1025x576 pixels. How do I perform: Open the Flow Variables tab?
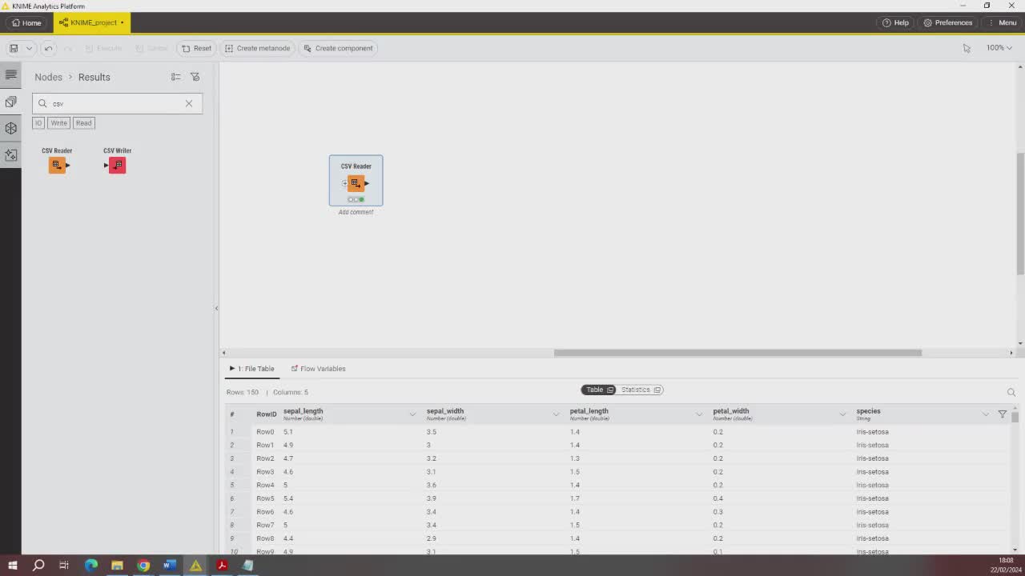319,369
